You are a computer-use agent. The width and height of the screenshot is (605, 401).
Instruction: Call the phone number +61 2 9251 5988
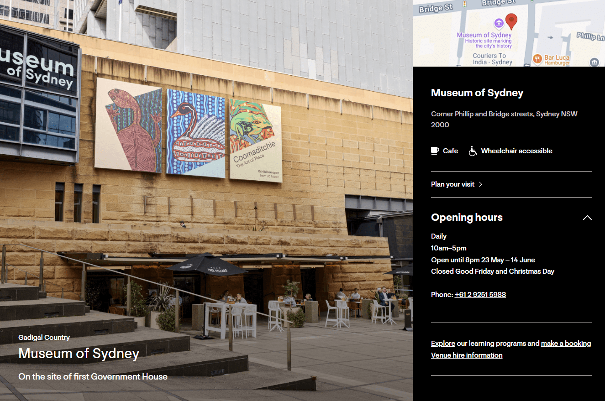(x=480, y=295)
